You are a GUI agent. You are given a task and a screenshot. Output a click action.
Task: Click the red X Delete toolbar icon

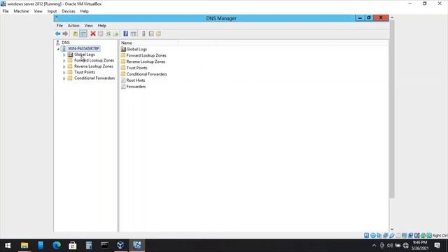point(93,34)
